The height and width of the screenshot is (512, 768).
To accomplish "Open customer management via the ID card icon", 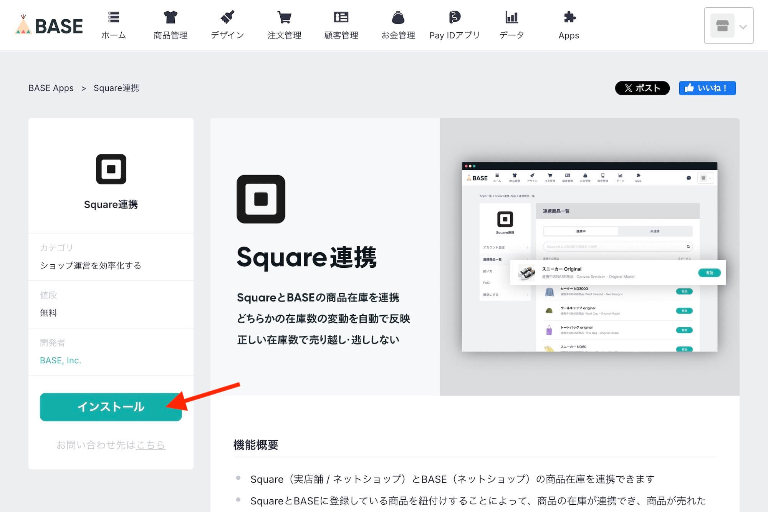I will 341,18.
